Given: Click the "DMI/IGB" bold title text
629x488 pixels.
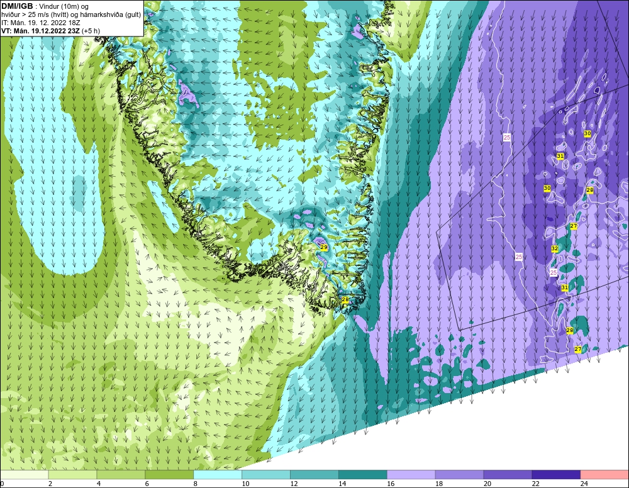Looking at the screenshot, I should pos(17,6).
